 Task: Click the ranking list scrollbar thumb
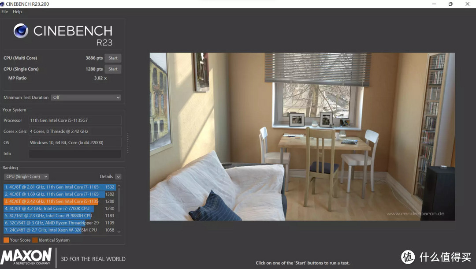point(119,200)
